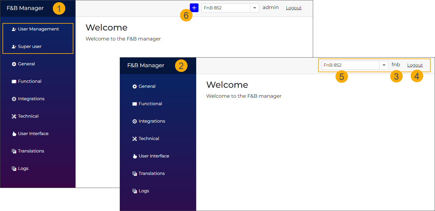The width and height of the screenshot is (435, 211).
Task: Click the fnb username label
Action: click(x=396, y=64)
